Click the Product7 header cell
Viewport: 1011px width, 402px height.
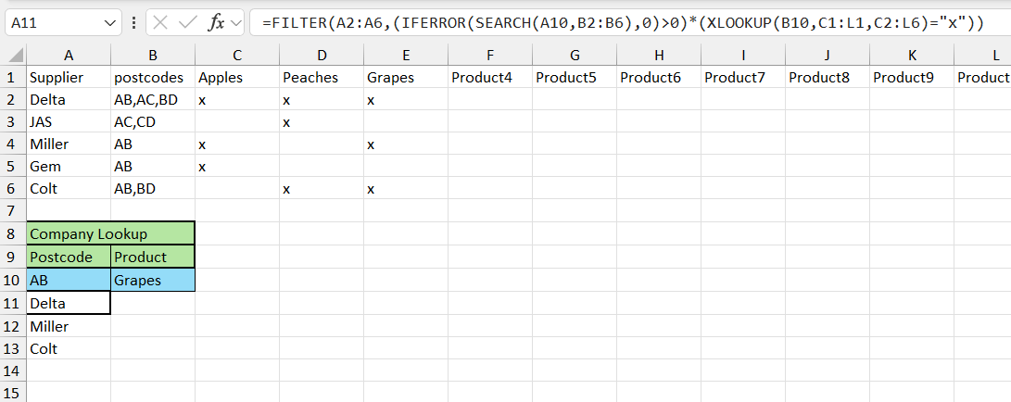[x=743, y=78]
